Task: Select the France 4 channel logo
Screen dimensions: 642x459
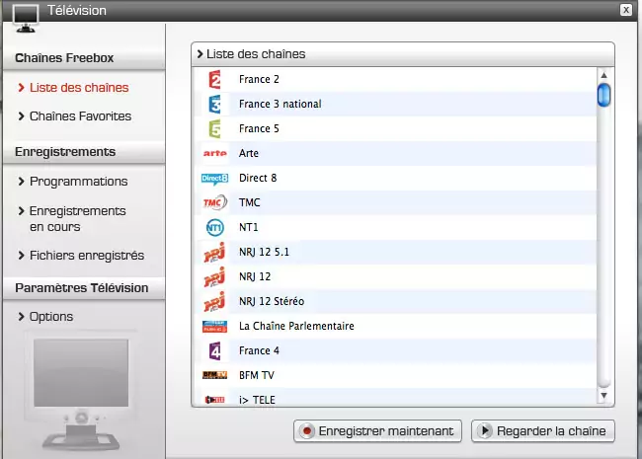Action: point(214,350)
